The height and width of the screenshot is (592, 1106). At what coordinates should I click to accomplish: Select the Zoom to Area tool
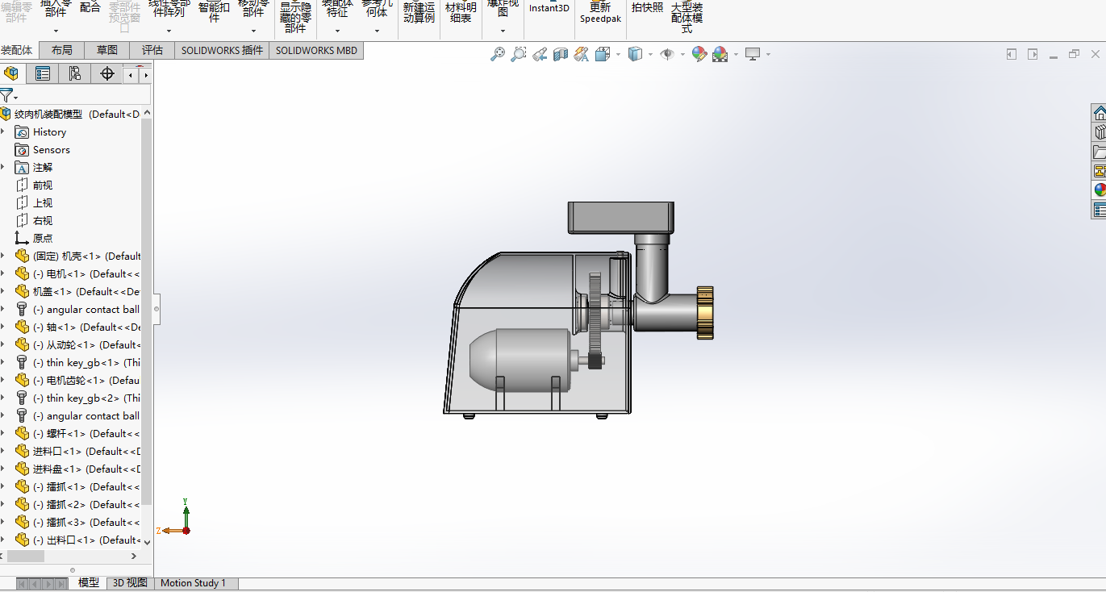click(519, 54)
